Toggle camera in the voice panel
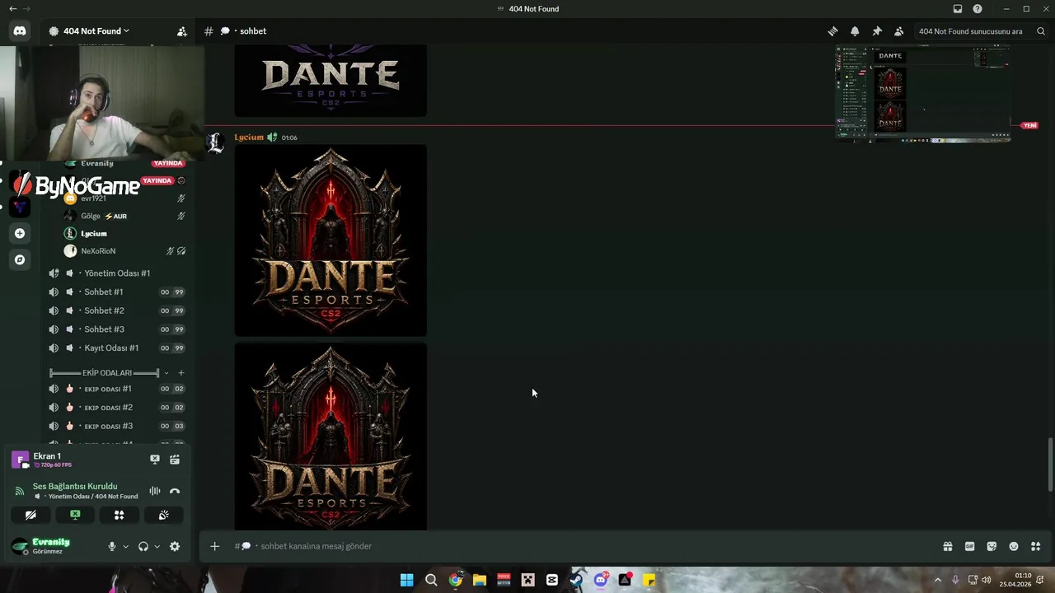Screen dimensions: 1055x593 click(30, 515)
